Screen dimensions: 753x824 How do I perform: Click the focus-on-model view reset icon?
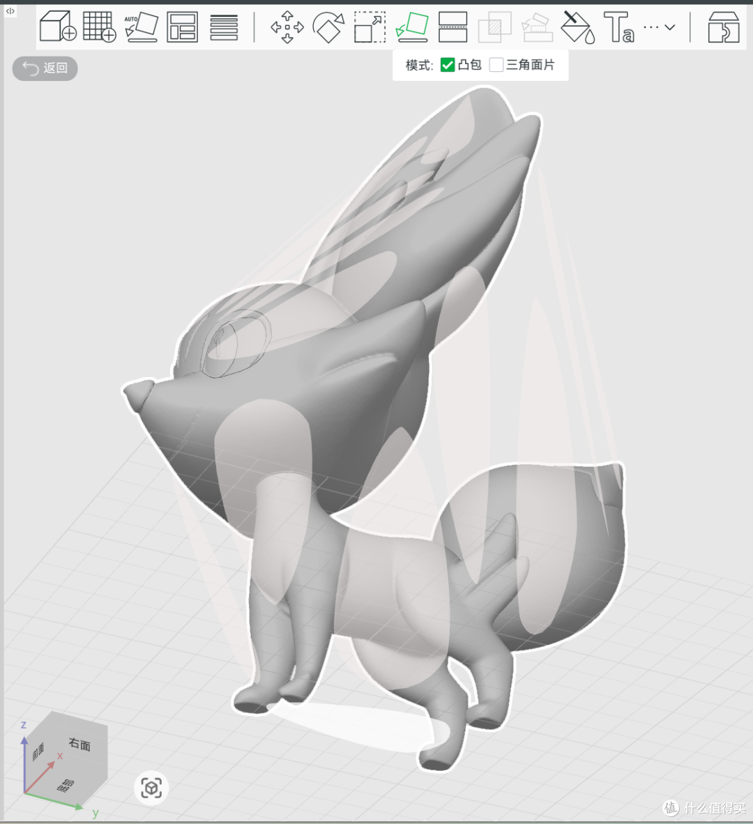[x=151, y=788]
